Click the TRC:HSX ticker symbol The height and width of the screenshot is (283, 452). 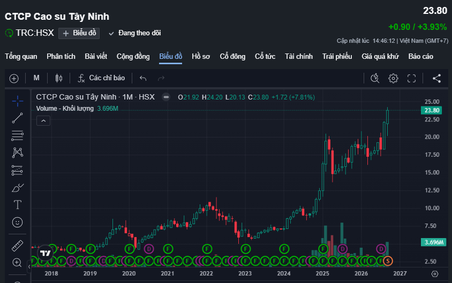[x=35, y=33]
